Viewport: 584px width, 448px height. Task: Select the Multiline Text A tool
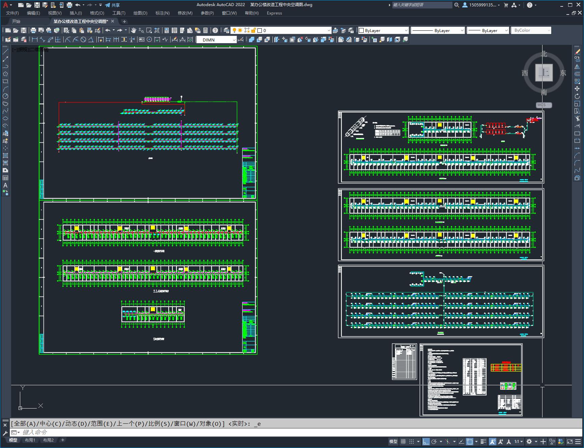[5, 185]
